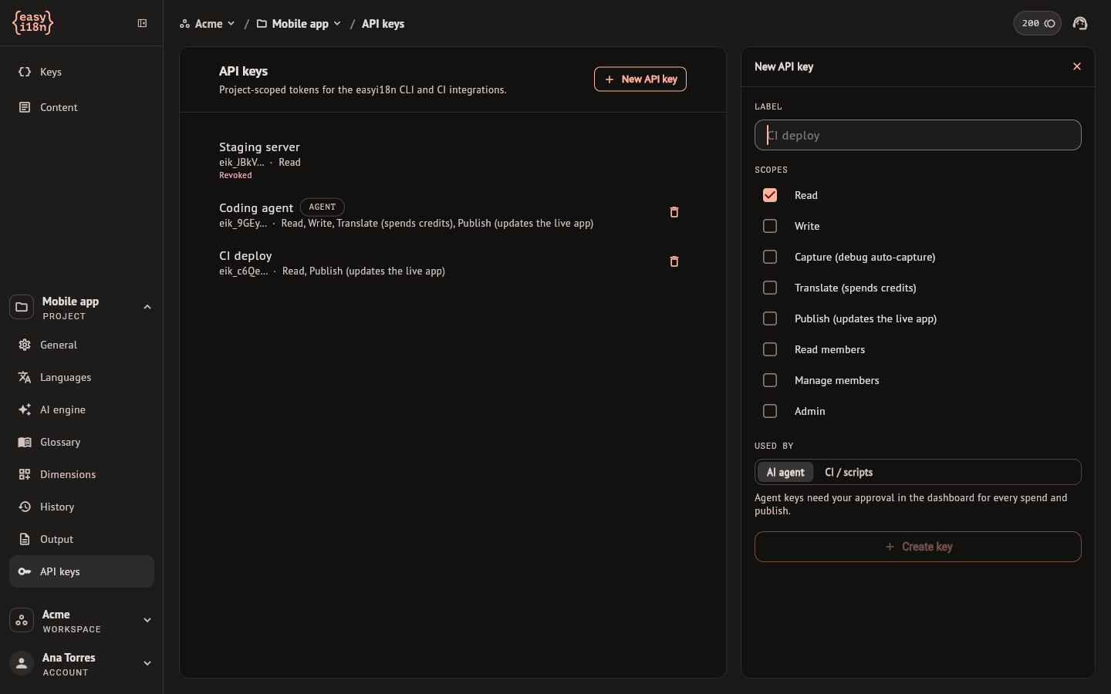This screenshot has width=1111, height=694.
Task: Click the API keys key icon
Action: coord(25,571)
